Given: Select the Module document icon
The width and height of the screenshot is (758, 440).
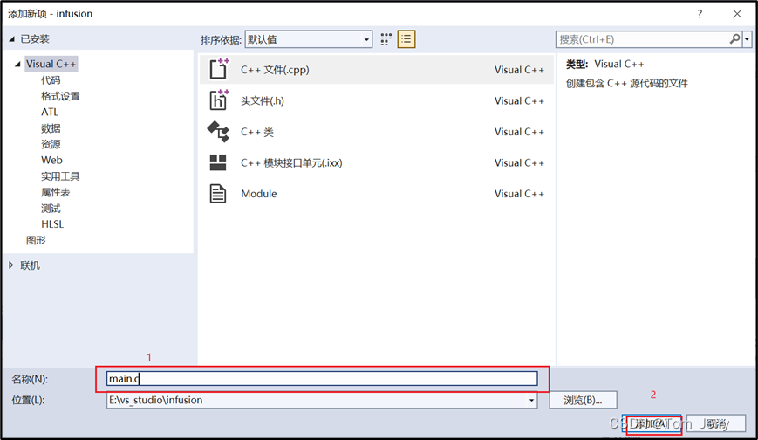Looking at the screenshot, I should (x=218, y=194).
